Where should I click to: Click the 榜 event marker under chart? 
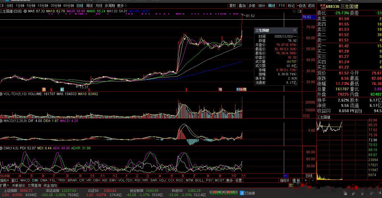[x=245, y=89]
